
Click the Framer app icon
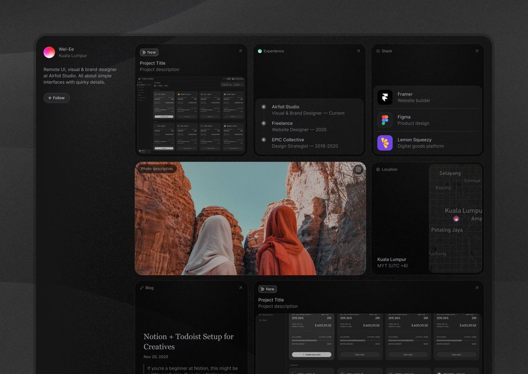pyautogui.click(x=385, y=97)
